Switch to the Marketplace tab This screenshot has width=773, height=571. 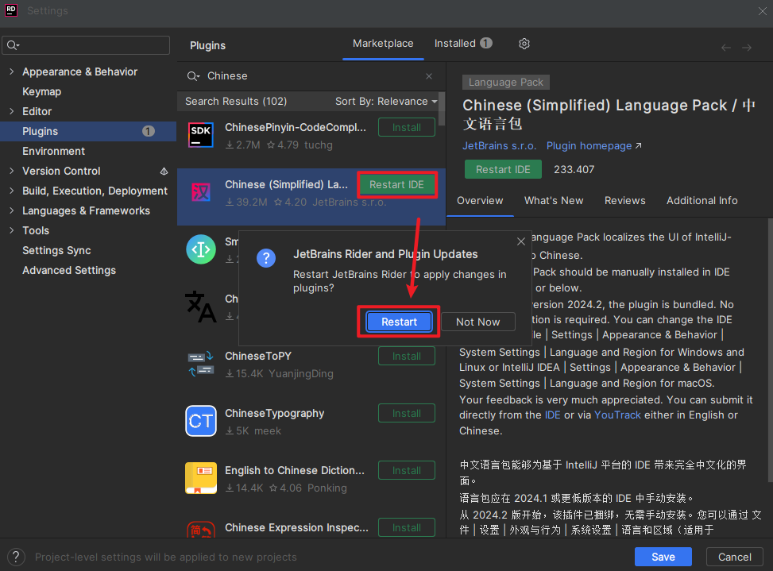click(383, 44)
